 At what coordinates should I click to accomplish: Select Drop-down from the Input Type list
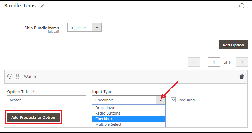point(129,108)
